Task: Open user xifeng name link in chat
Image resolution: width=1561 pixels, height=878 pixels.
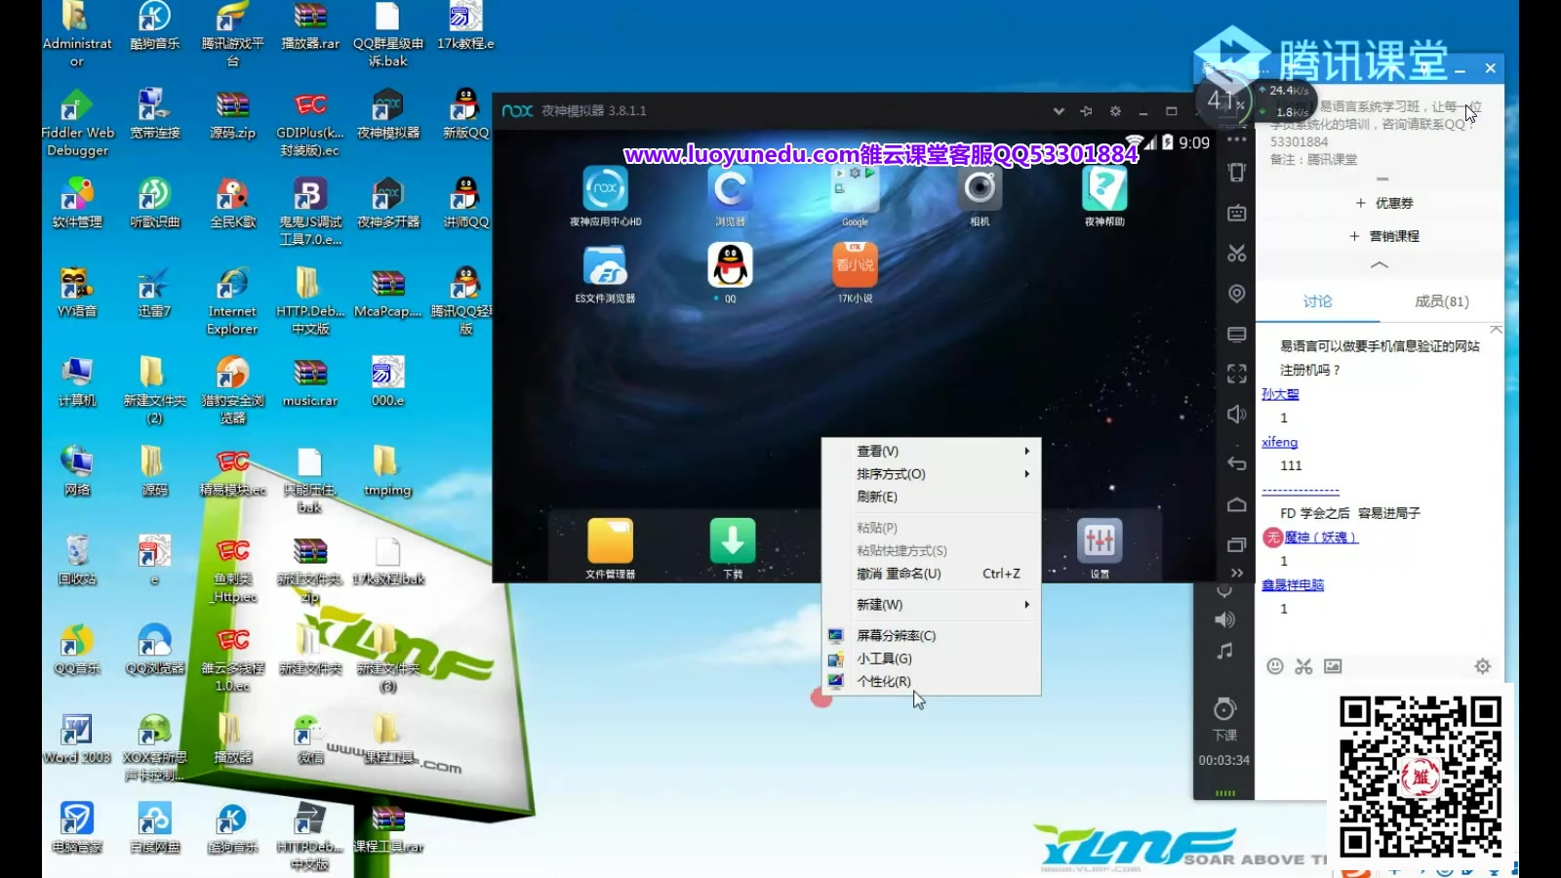Action: pyautogui.click(x=1279, y=442)
